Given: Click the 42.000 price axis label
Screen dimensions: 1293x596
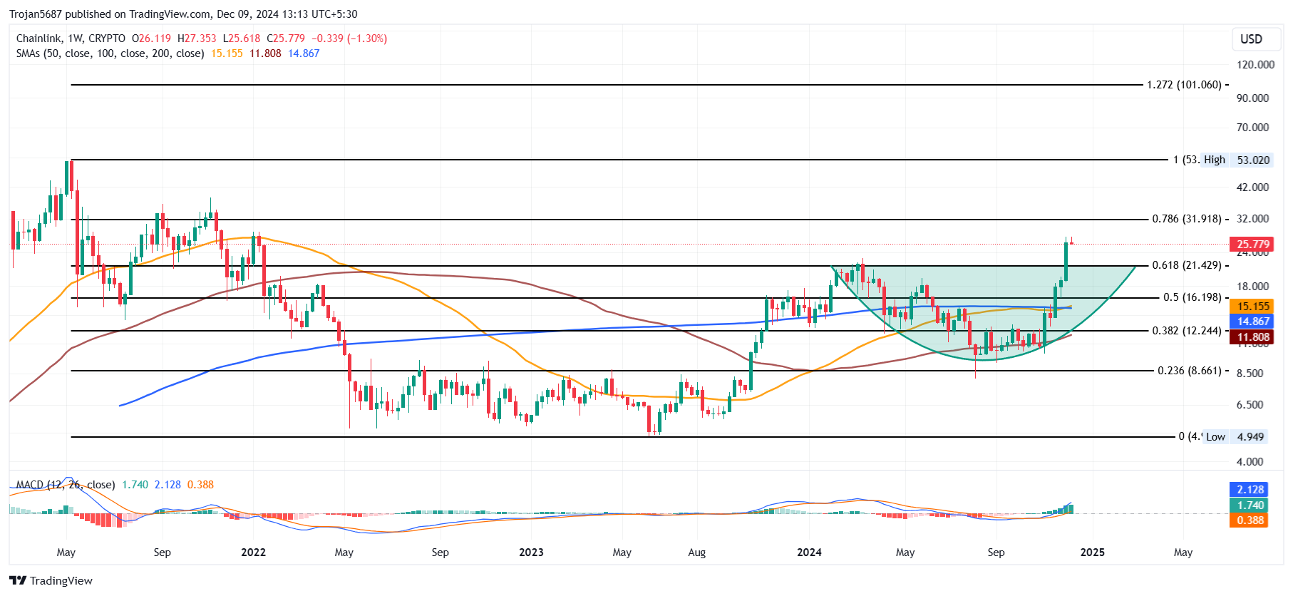Looking at the screenshot, I should (1252, 187).
